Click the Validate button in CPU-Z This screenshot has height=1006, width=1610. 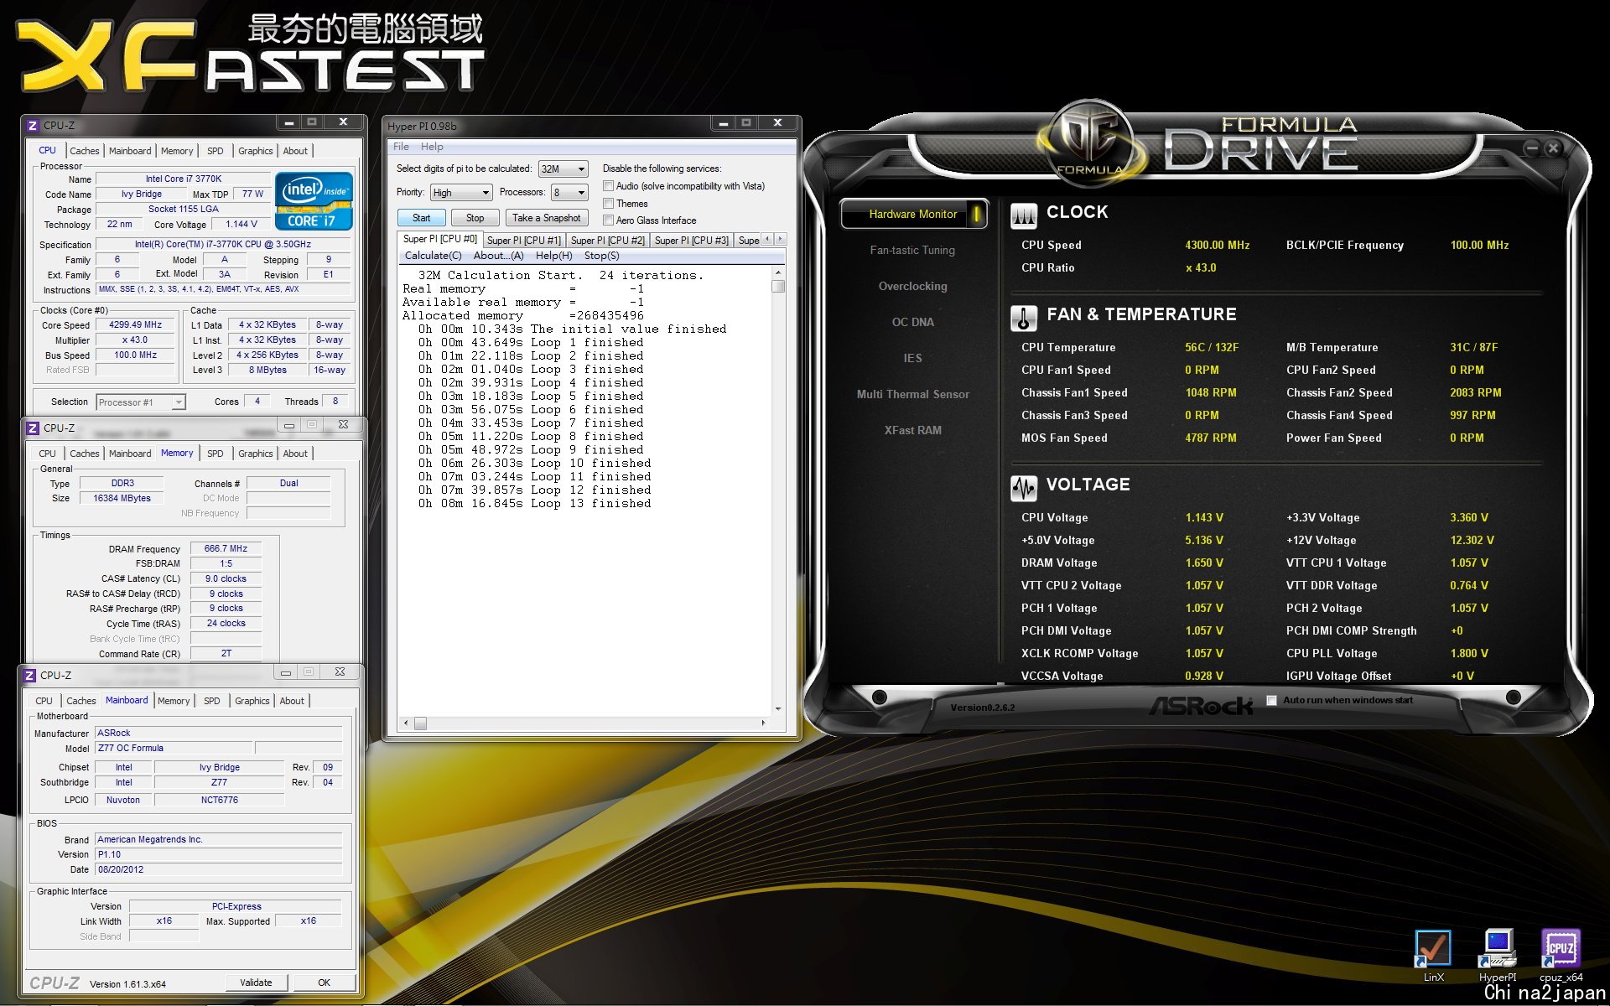(x=256, y=983)
